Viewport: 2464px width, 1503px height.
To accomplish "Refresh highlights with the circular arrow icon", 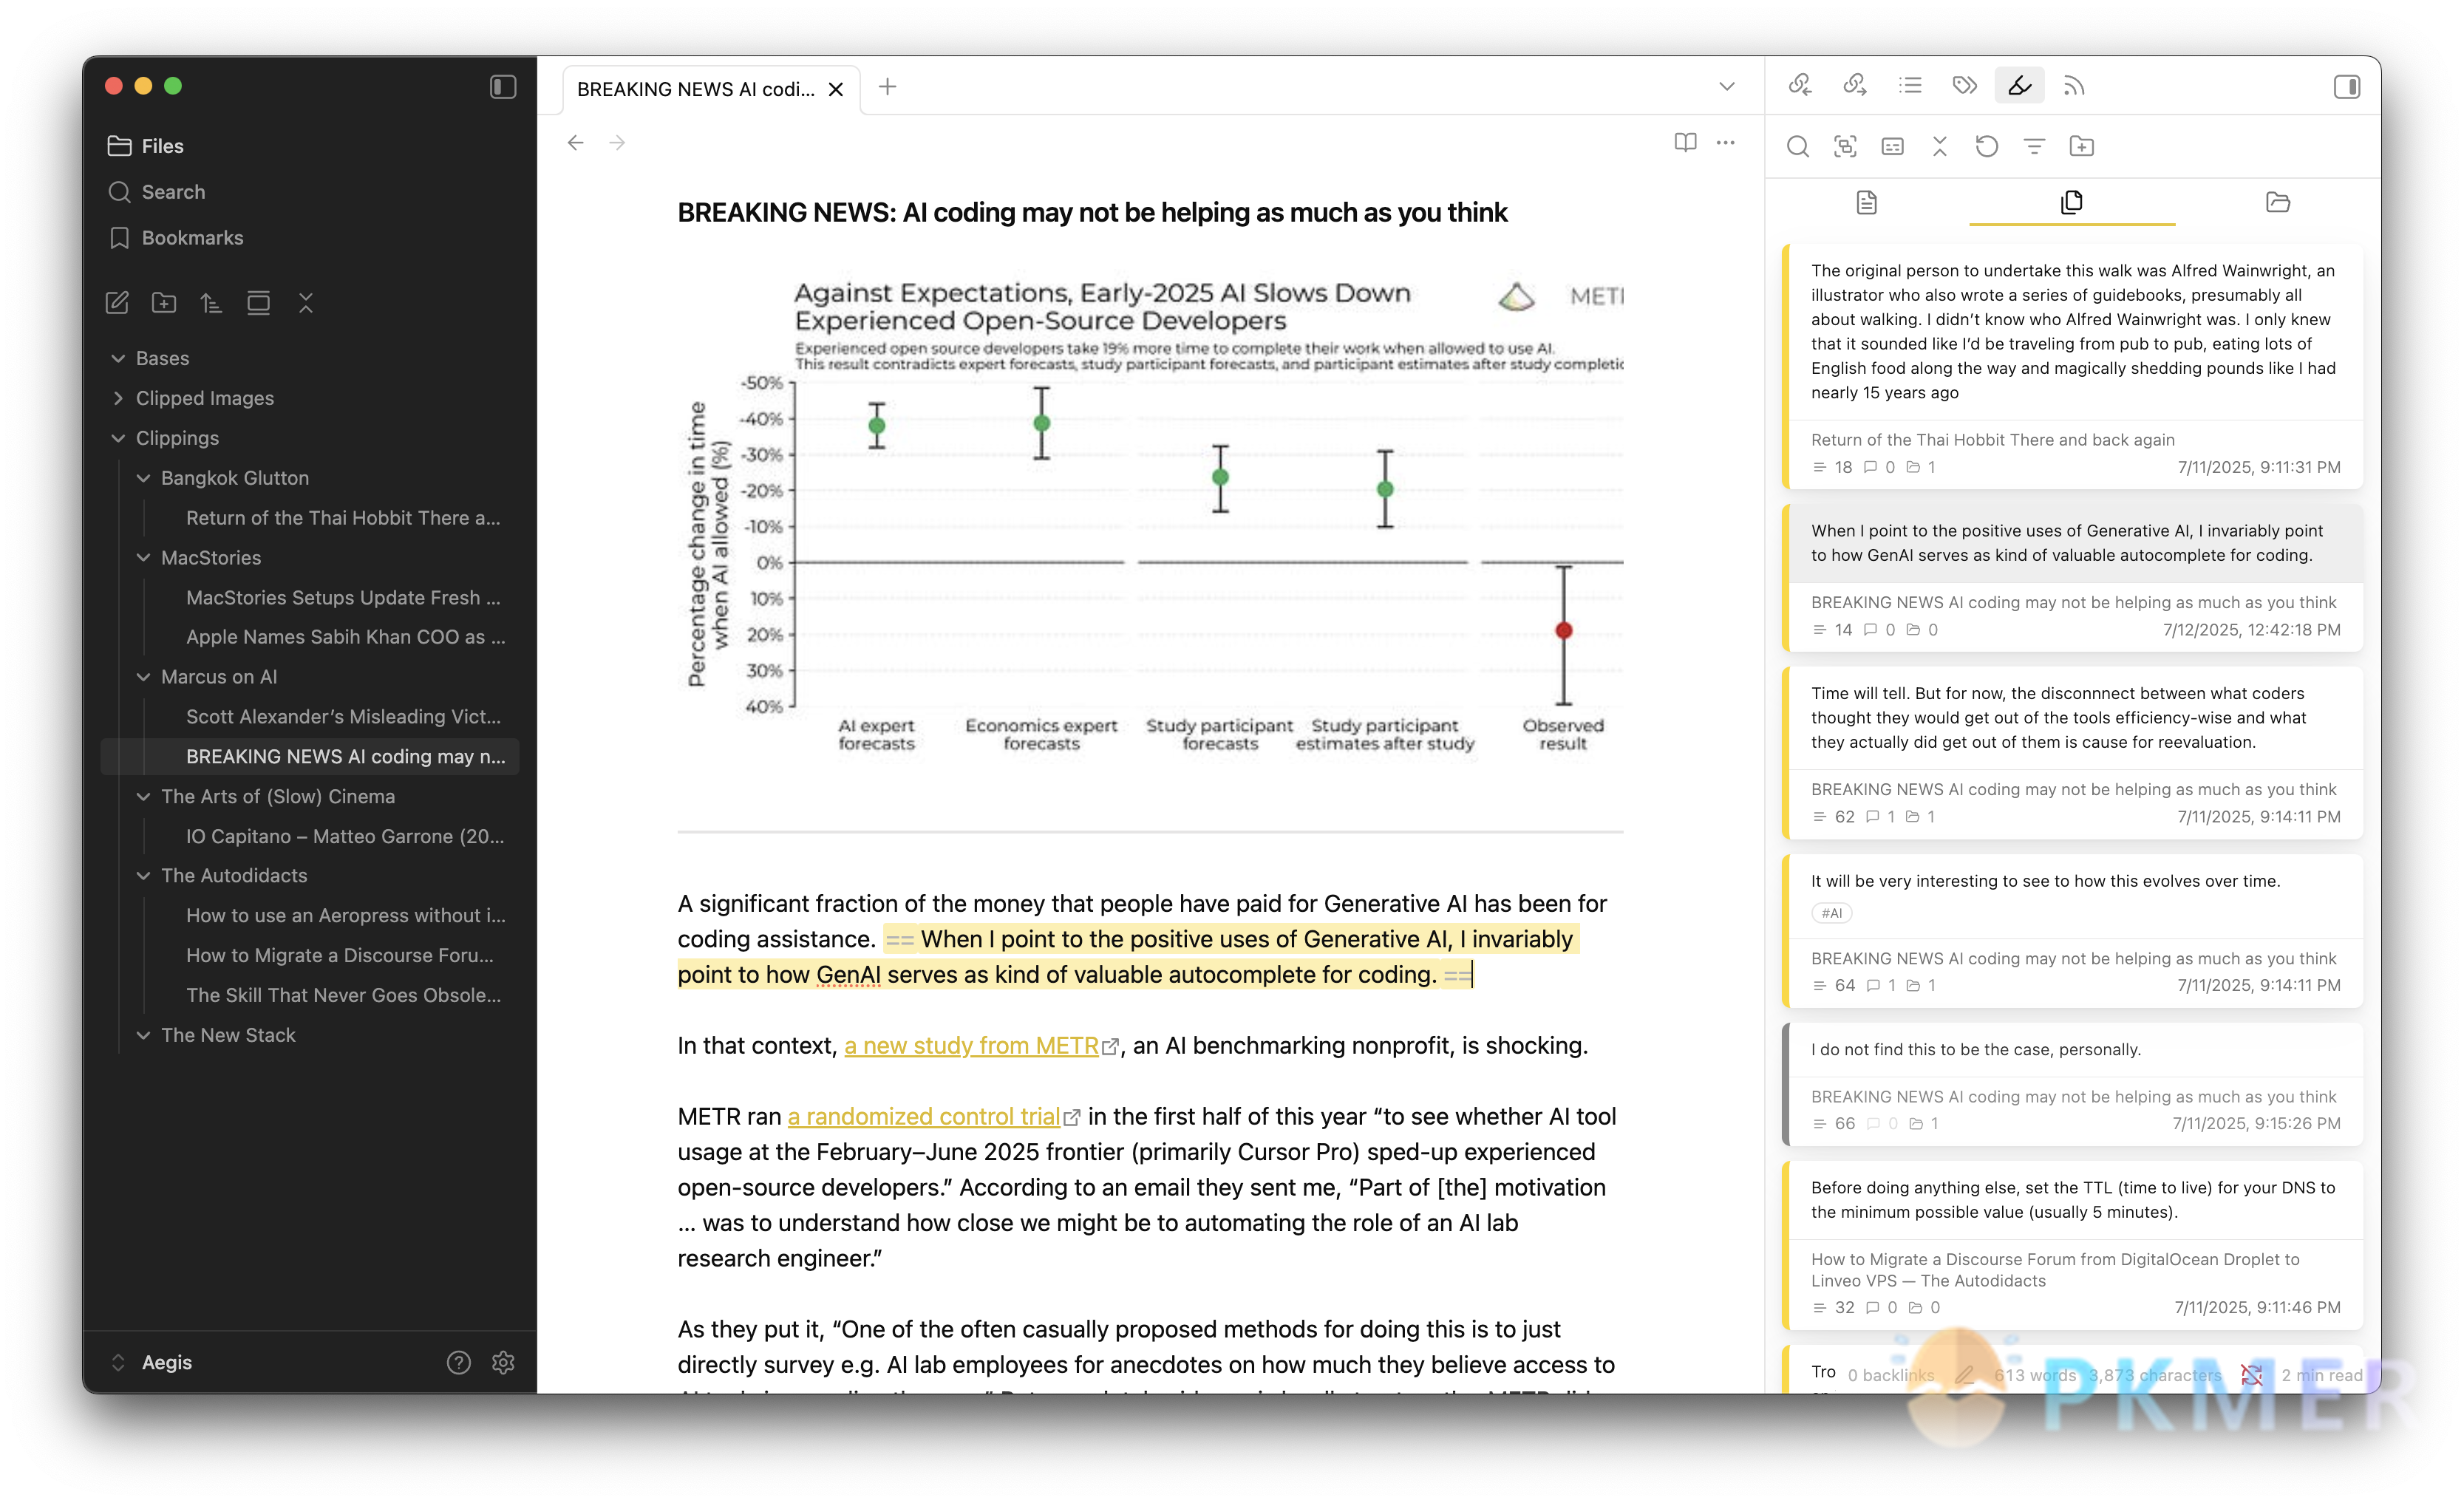I will pos(1987,147).
